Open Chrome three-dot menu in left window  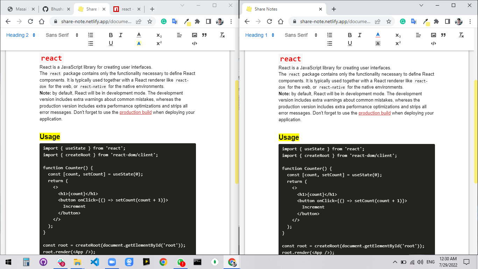[231, 21]
